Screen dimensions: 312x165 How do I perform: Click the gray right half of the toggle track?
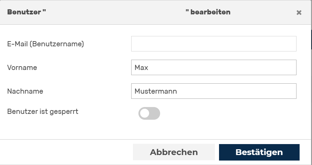tap(155, 114)
